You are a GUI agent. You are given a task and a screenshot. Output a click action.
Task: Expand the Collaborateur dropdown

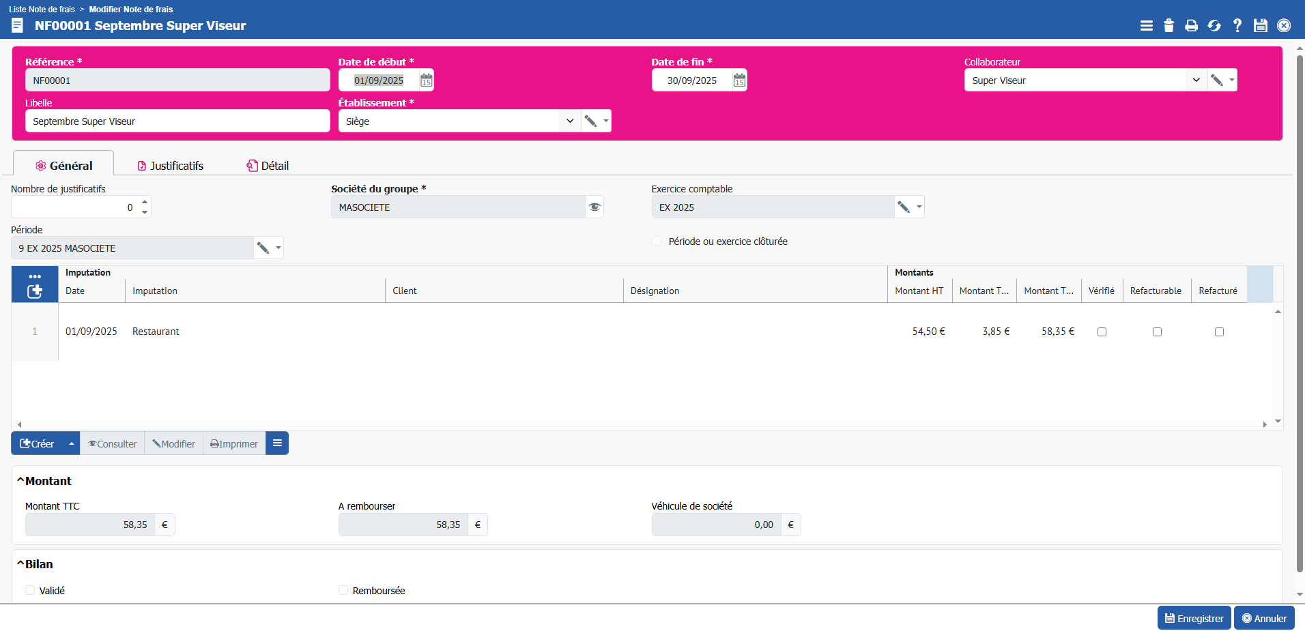coord(1196,80)
